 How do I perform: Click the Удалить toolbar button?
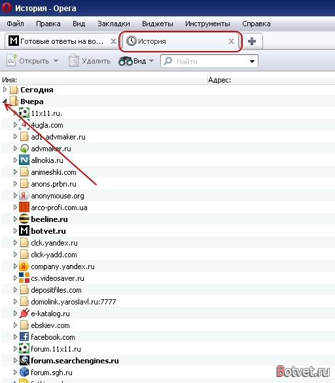point(90,61)
